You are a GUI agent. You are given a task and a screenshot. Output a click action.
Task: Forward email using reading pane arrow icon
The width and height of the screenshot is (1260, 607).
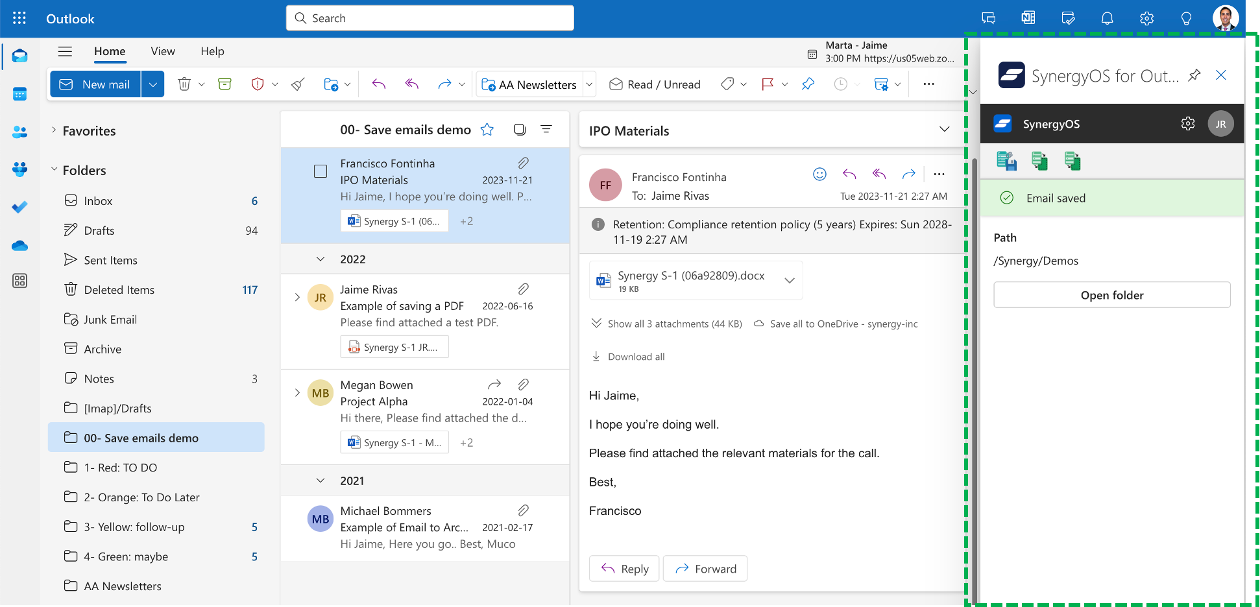click(x=908, y=174)
